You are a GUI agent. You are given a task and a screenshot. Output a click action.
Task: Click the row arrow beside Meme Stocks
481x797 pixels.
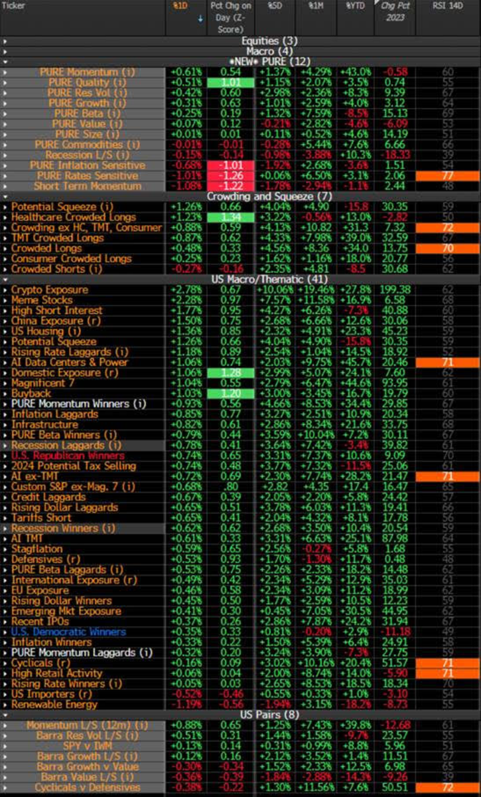[x=5, y=300]
